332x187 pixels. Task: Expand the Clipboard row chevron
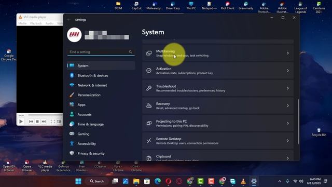(288, 158)
